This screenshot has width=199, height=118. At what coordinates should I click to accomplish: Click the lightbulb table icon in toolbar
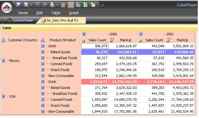click(x=93, y=5)
